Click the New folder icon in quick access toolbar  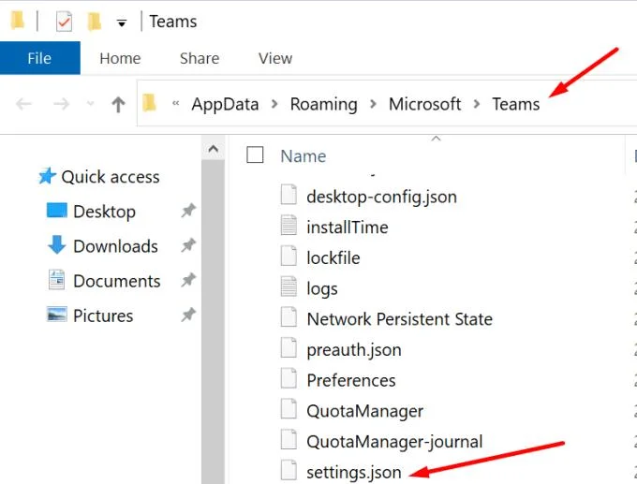pyautogui.click(x=95, y=22)
